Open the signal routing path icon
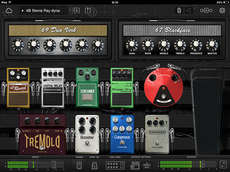 189,10
